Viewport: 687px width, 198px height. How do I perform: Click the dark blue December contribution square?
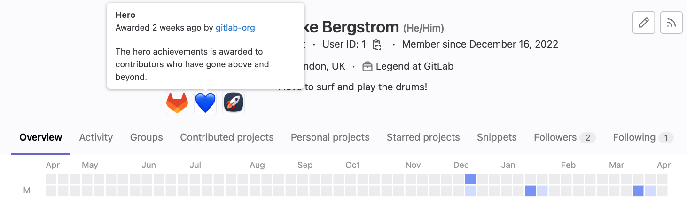click(x=470, y=179)
